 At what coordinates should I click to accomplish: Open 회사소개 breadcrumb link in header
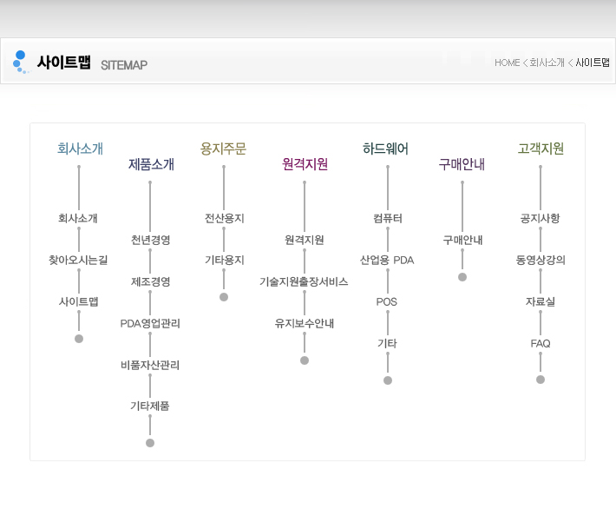pyautogui.click(x=547, y=63)
